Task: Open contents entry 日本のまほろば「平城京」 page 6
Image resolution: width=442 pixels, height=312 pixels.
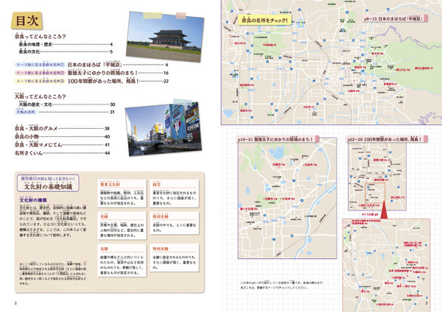Action: [118, 65]
